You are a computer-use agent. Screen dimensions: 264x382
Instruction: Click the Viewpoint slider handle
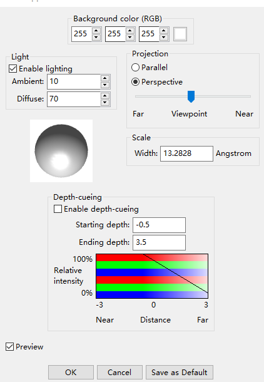(x=191, y=96)
